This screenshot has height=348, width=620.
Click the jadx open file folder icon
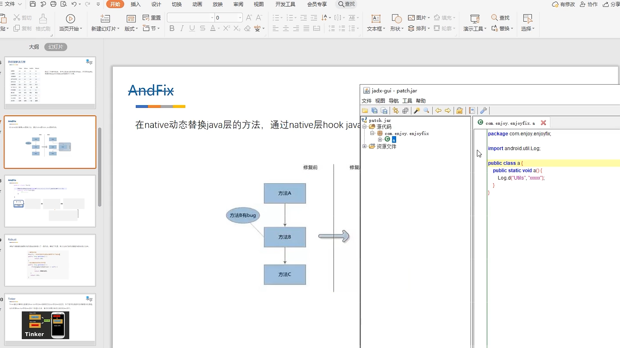pyautogui.click(x=365, y=111)
